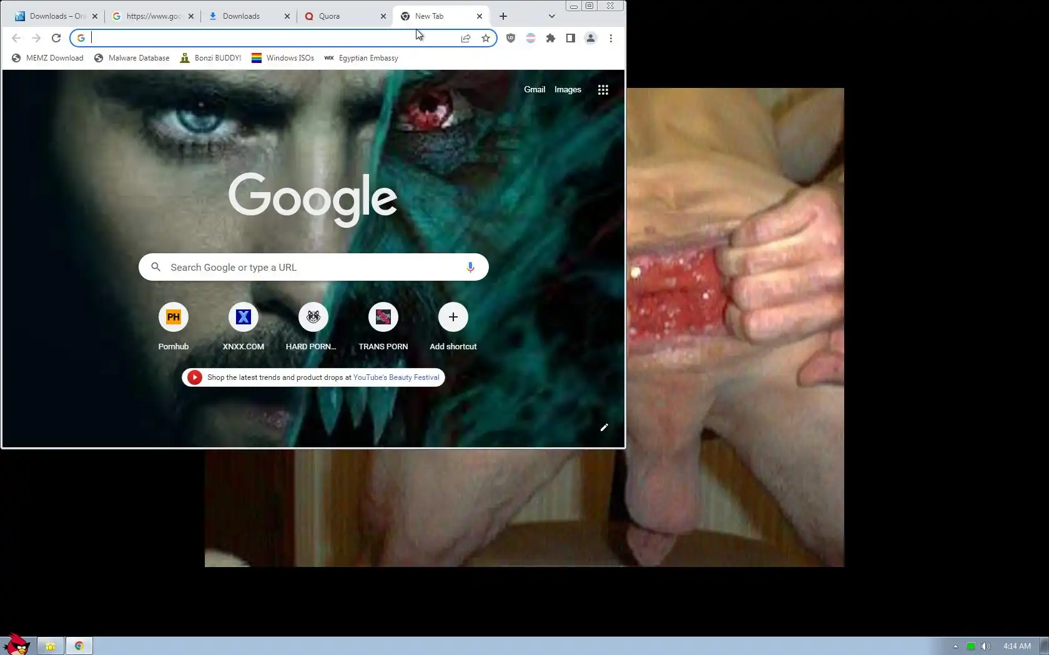1049x655 pixels.
Task: Click the Chrome taskbar icon
Action: point(79,646)
